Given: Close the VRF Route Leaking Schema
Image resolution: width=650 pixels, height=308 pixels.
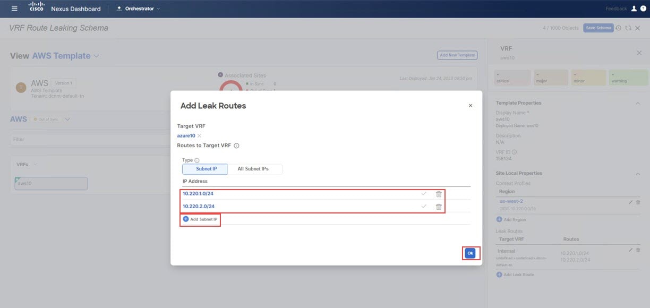Looking at the screenshot, I should click(x=637, y=28).
